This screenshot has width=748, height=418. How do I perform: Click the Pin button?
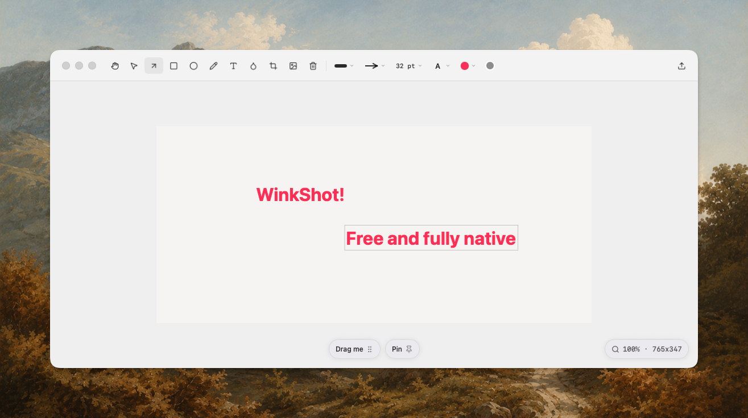click(402, 349)
